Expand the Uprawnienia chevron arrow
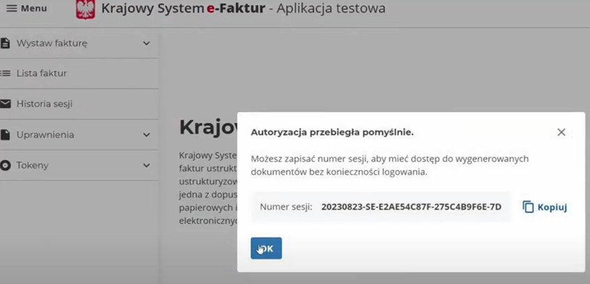The height and width of the screenshot is (284, 590). pos(146,135)
